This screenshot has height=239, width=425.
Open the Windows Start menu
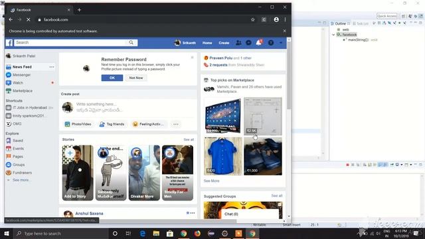7,233
